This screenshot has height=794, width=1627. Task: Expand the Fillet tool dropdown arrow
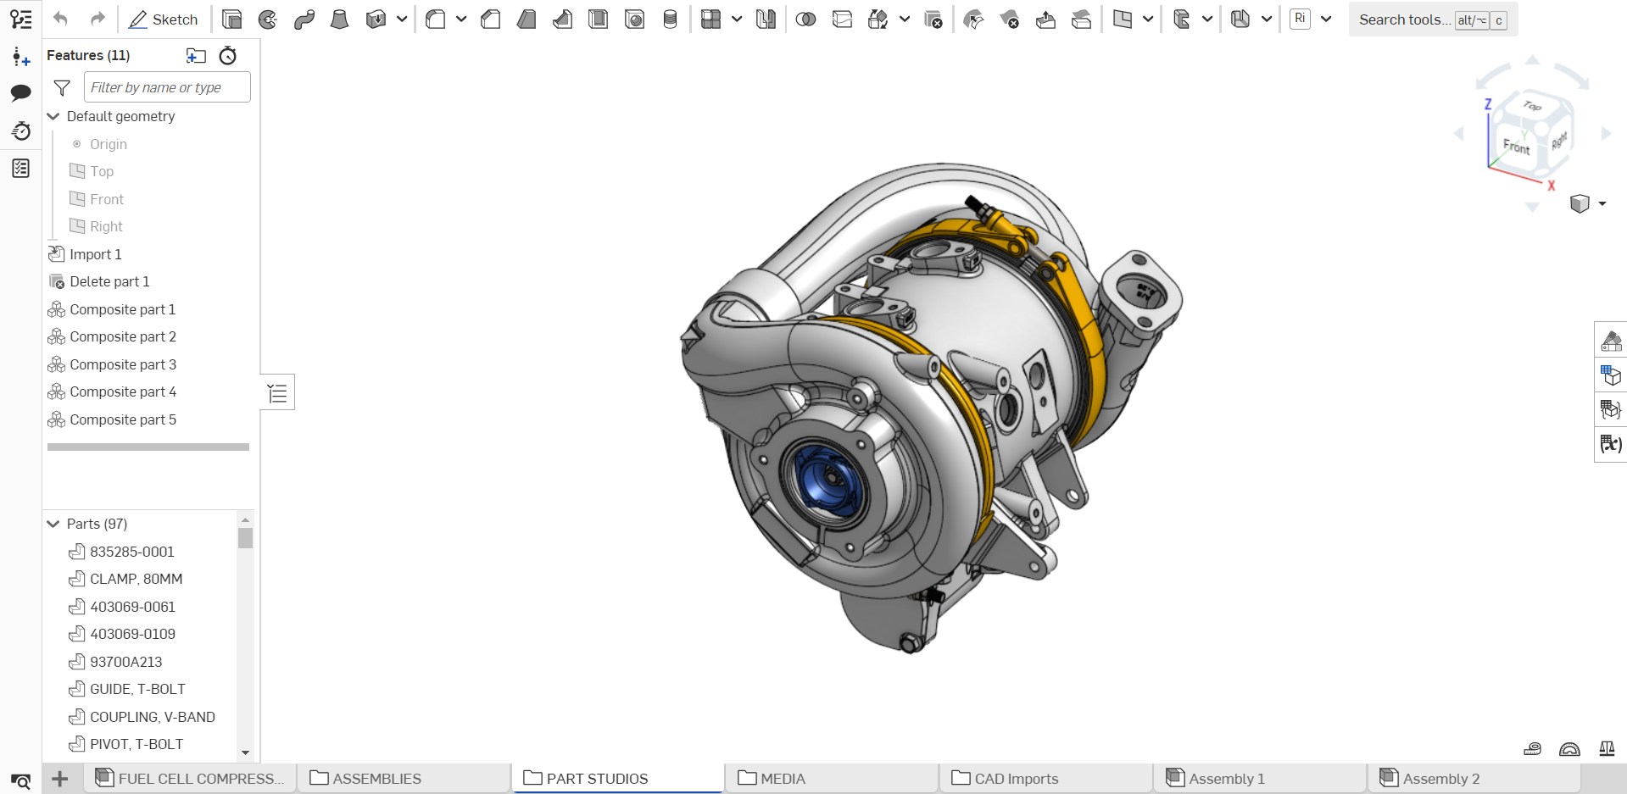[461, 19]
